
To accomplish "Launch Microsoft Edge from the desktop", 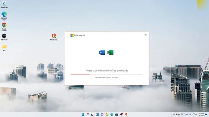I will click(4, 16).
